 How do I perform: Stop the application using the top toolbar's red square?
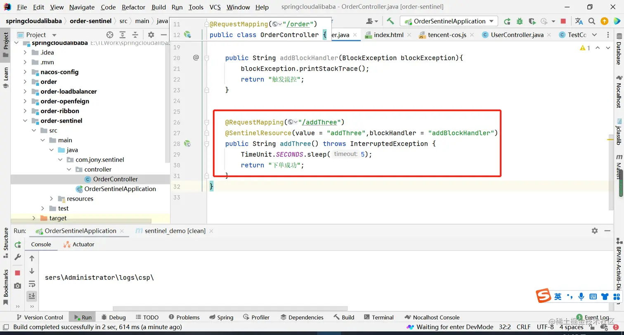pyautogui.click(x=563, y=21)
